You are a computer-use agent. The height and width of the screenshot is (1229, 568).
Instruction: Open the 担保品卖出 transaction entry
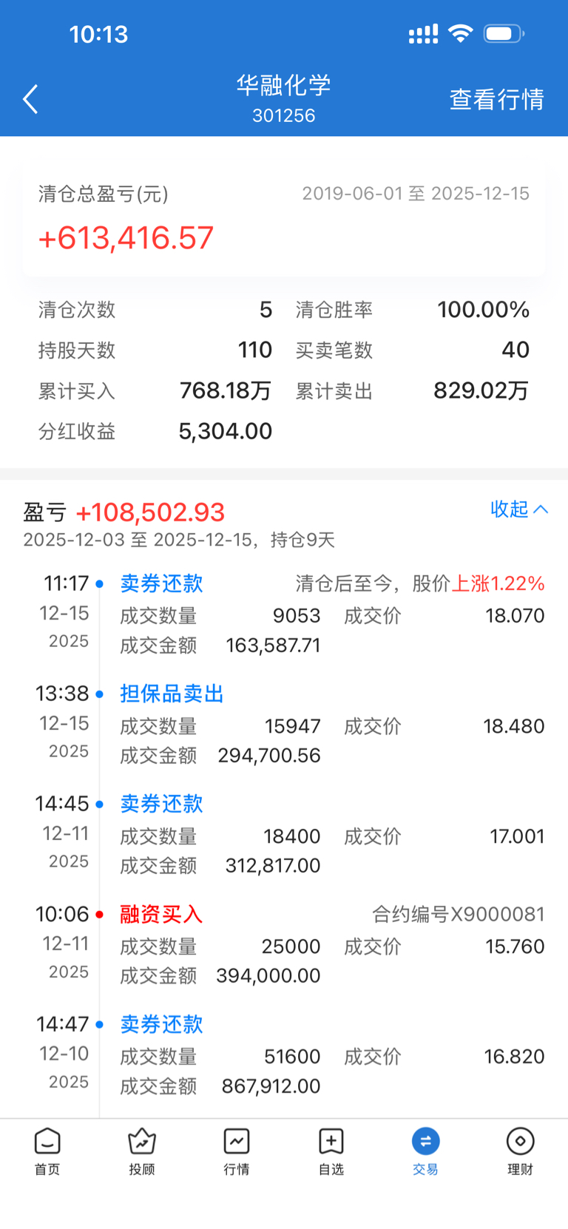coord(172,694)
